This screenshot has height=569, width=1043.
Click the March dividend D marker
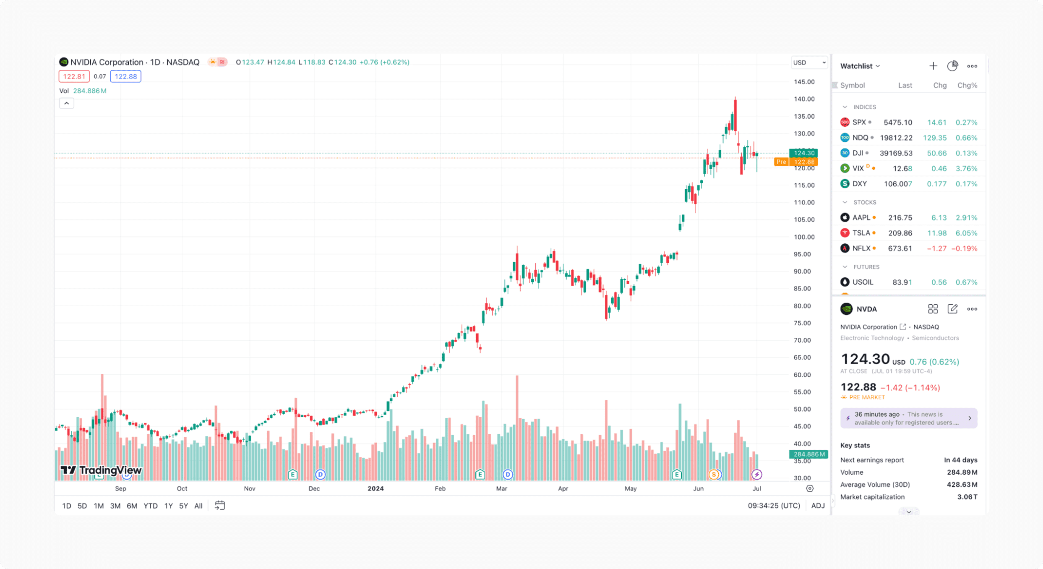click(x=508, y=474)
